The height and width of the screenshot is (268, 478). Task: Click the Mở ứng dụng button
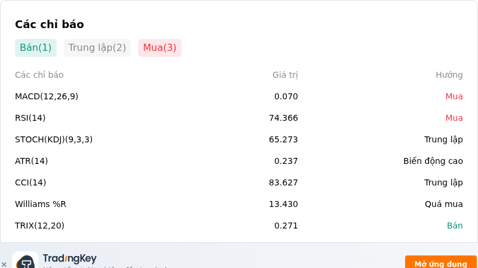coord(440,263)
